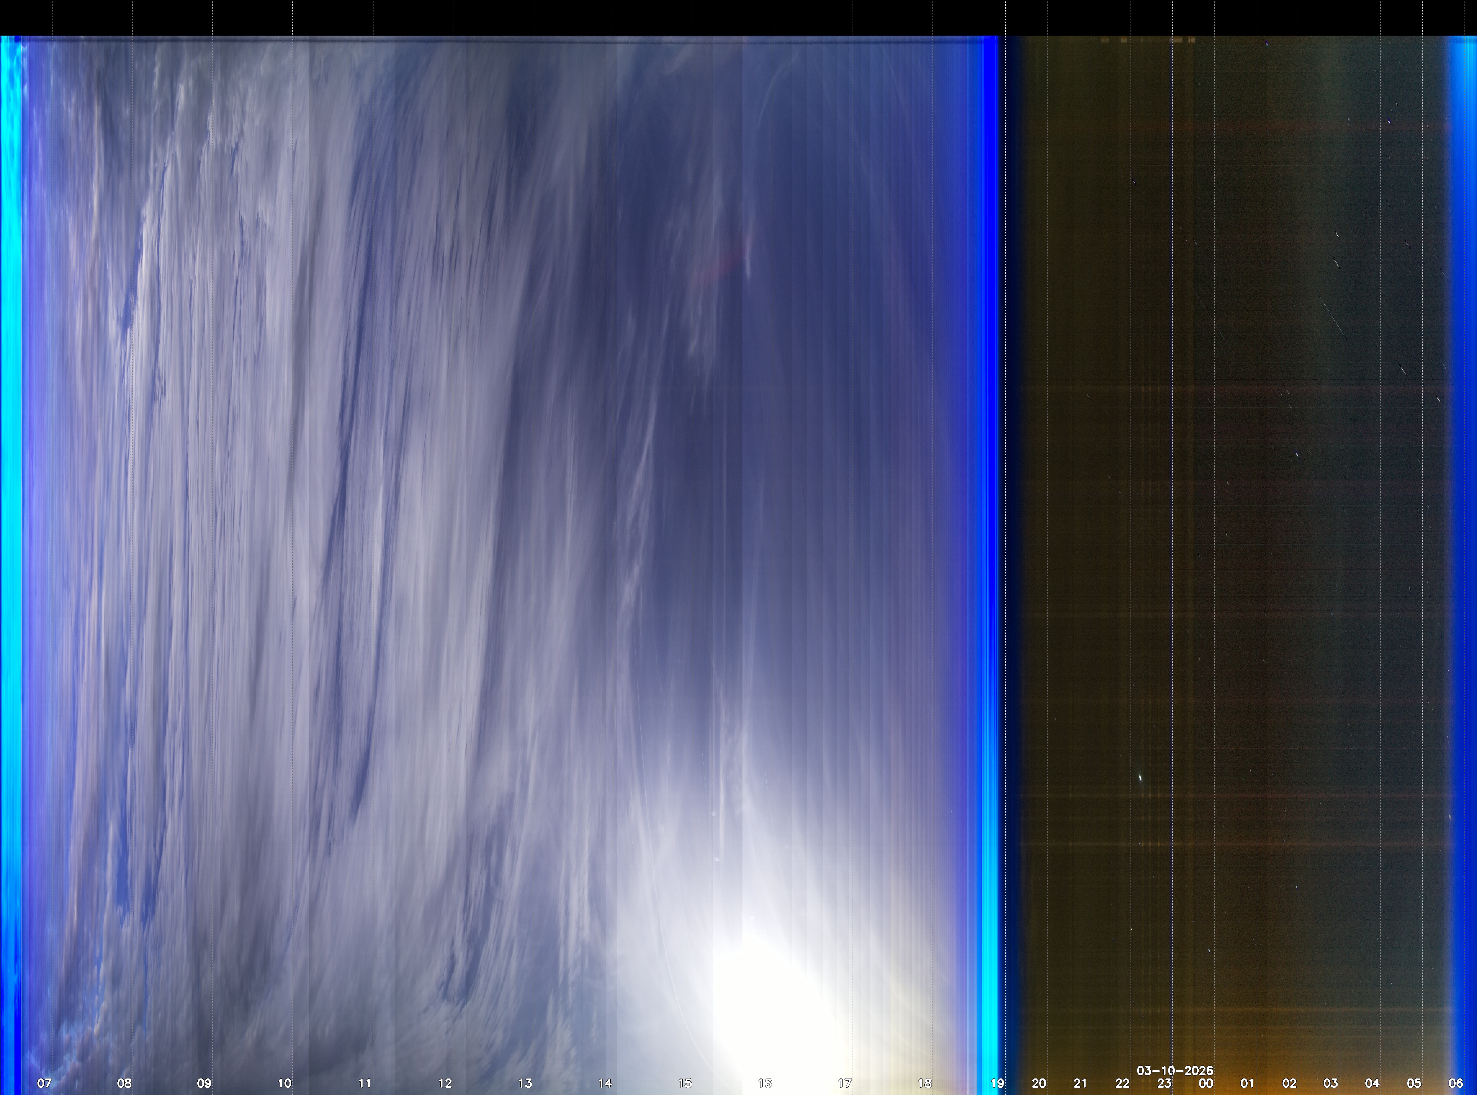
Task: Click the 04 hour label
Action: pos(1372,1083)
